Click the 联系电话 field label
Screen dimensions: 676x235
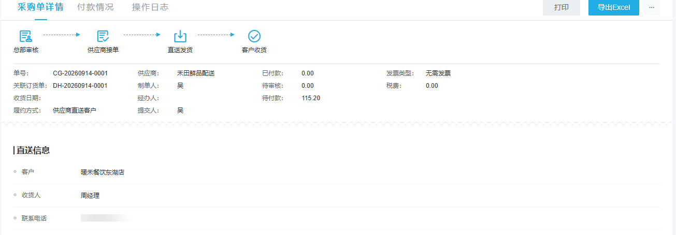coord(34,218)
